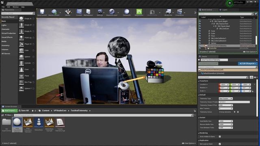Open the Content browser toolbar icon

click(x=79, y=13)
